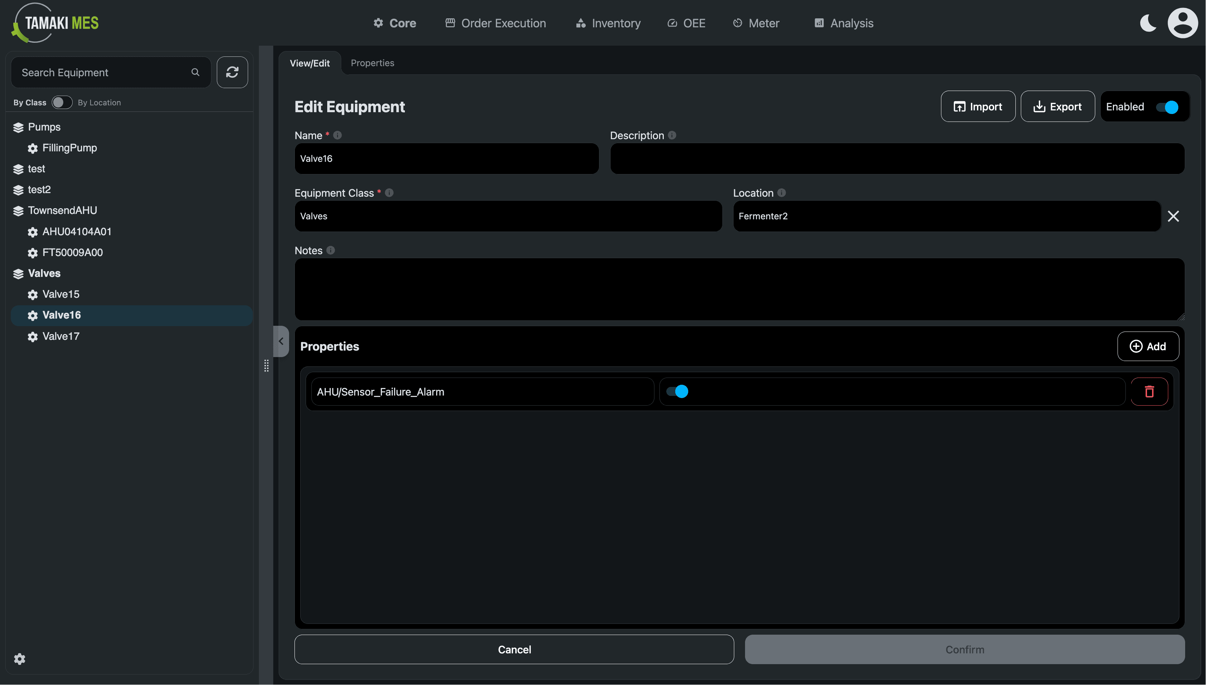
Task: Open the Meter menu
Action: point(756,23)
